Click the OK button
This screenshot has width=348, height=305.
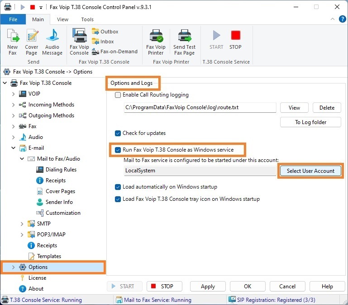[x=248, y=287]
